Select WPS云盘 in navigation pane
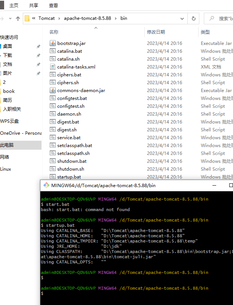Image resolution: width=233 pixels, height=305 pixels. [x=9, y=121]
